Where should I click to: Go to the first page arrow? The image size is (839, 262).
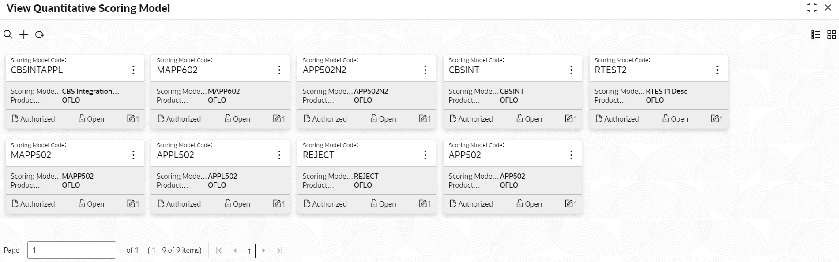tap(219, 251)
